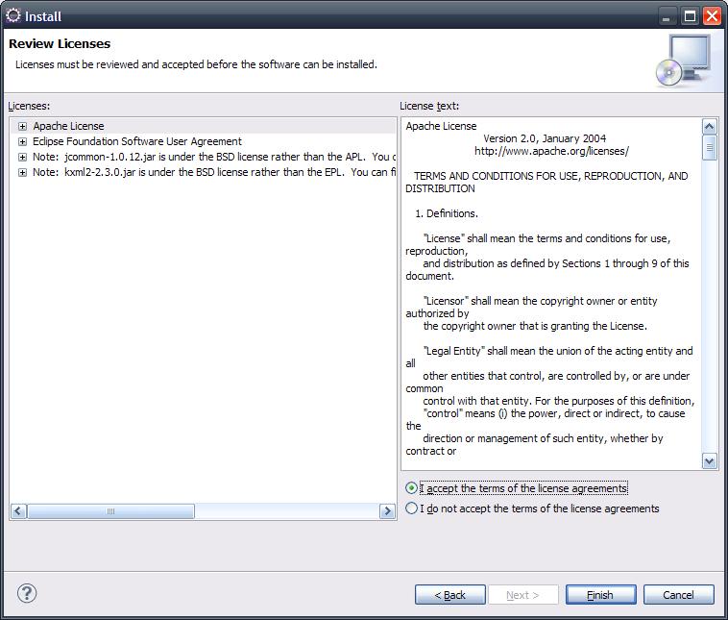Click the Eclipse icon in title bar

[13, 16]
